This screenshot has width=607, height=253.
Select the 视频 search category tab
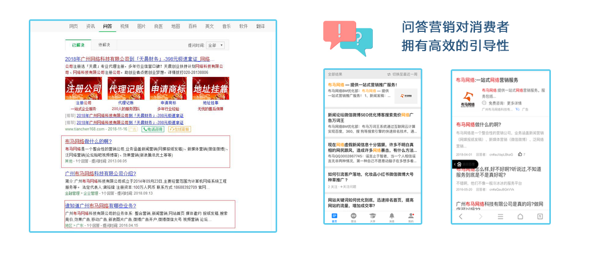pyautogui.click(x=124, y=26)
